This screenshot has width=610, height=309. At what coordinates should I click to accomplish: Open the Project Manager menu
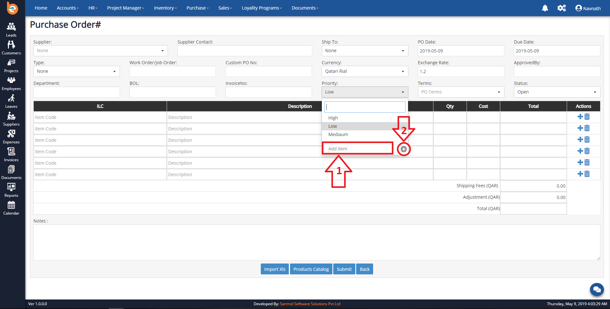tap(126, 8)
